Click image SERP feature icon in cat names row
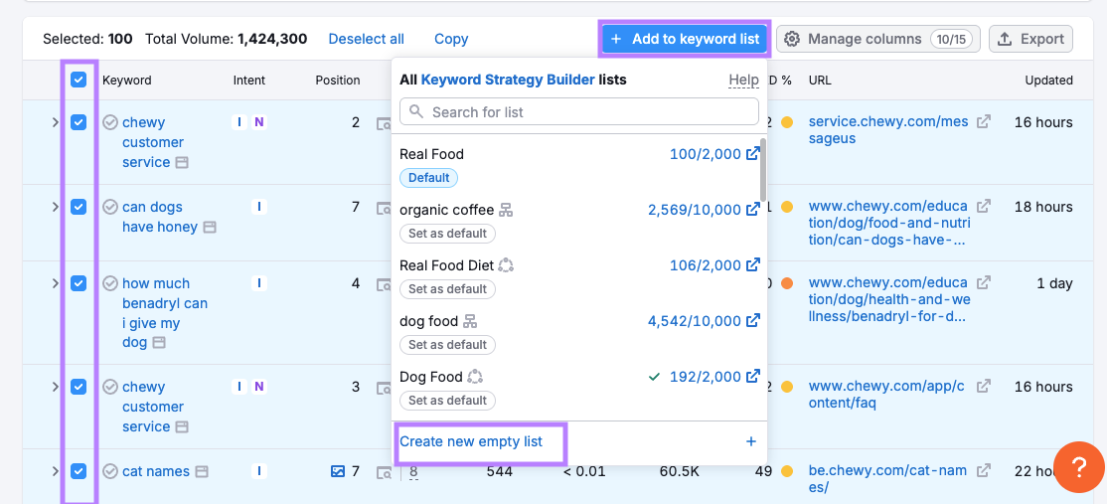Image resolution: width=1107 pixels, height=504 pixels. (338, 471)
